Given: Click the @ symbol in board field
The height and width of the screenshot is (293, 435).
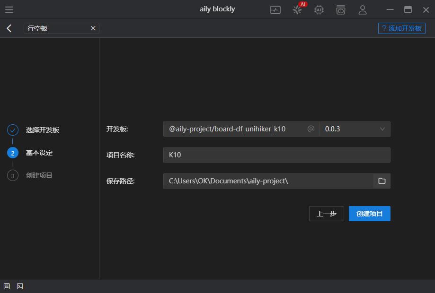Looking at the screenshot, I should [311, 129].
